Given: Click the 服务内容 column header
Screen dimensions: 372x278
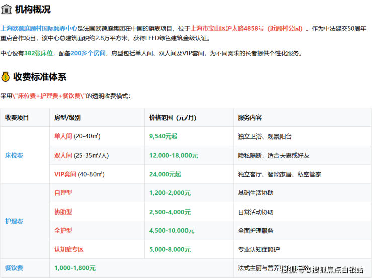Looking at the screenshot, I should [250, 118].
